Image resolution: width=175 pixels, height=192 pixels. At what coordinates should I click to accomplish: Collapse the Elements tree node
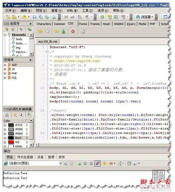[5, 35]
